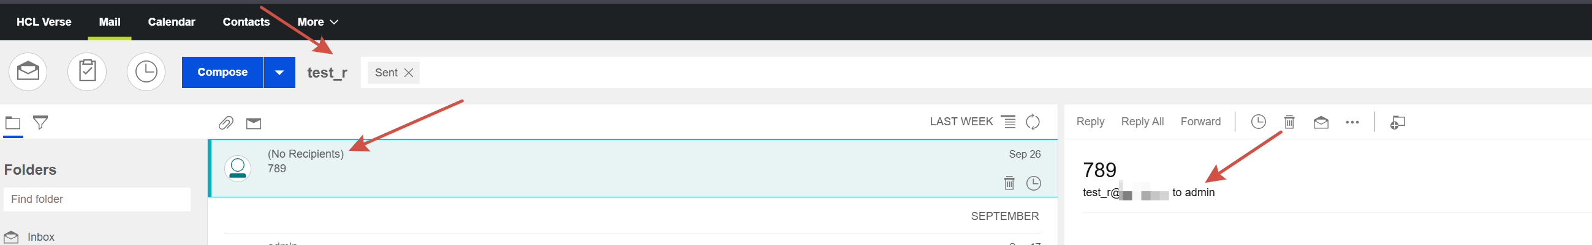Open the More menu in top navigation
Viewport: 1592px width, 245px height.
tap(317, 22)
